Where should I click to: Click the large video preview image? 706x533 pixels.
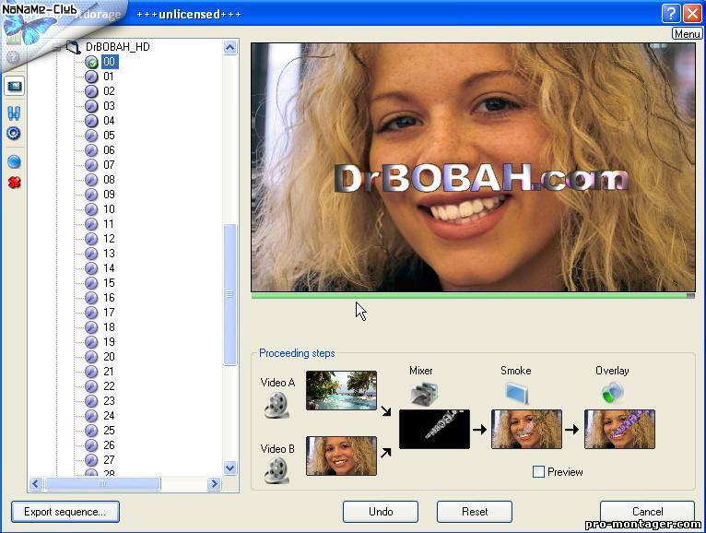click(473, 167)
